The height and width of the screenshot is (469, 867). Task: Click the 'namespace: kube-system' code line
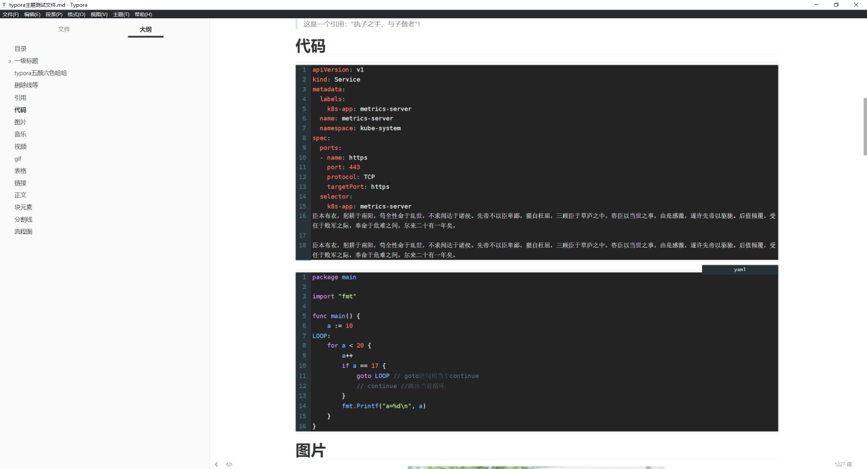coord(360,128)
